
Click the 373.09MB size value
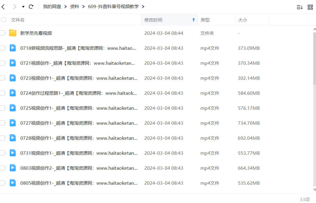pyautogui.click(x=249, y=48)
